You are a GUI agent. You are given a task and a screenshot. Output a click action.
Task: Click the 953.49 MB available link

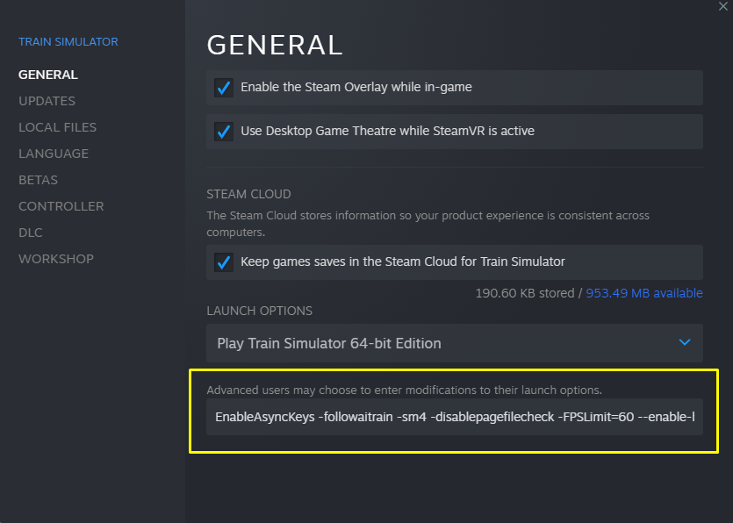(x=644, y=293)
